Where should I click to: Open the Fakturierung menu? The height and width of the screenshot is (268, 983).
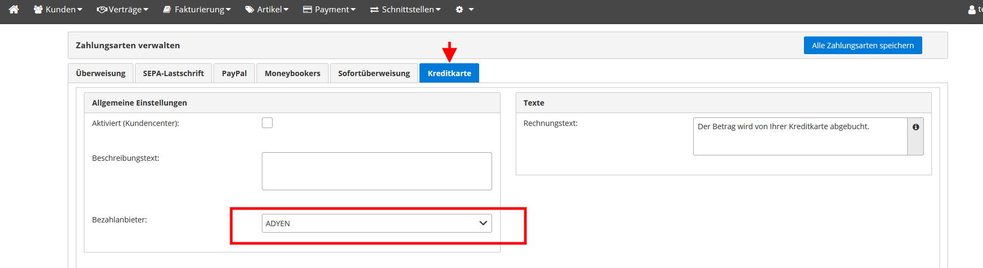pyautogui.click(x=197, y=10)
